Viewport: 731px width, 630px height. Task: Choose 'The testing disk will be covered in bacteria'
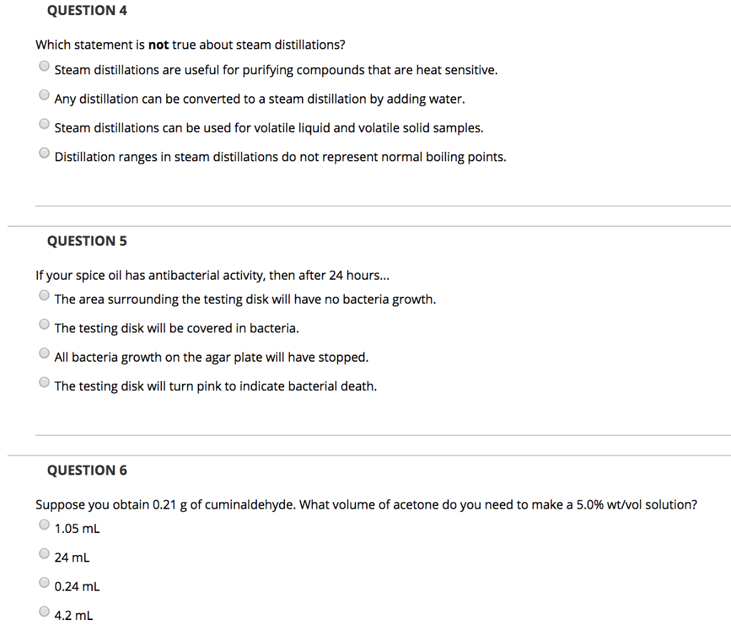(44, 324)
